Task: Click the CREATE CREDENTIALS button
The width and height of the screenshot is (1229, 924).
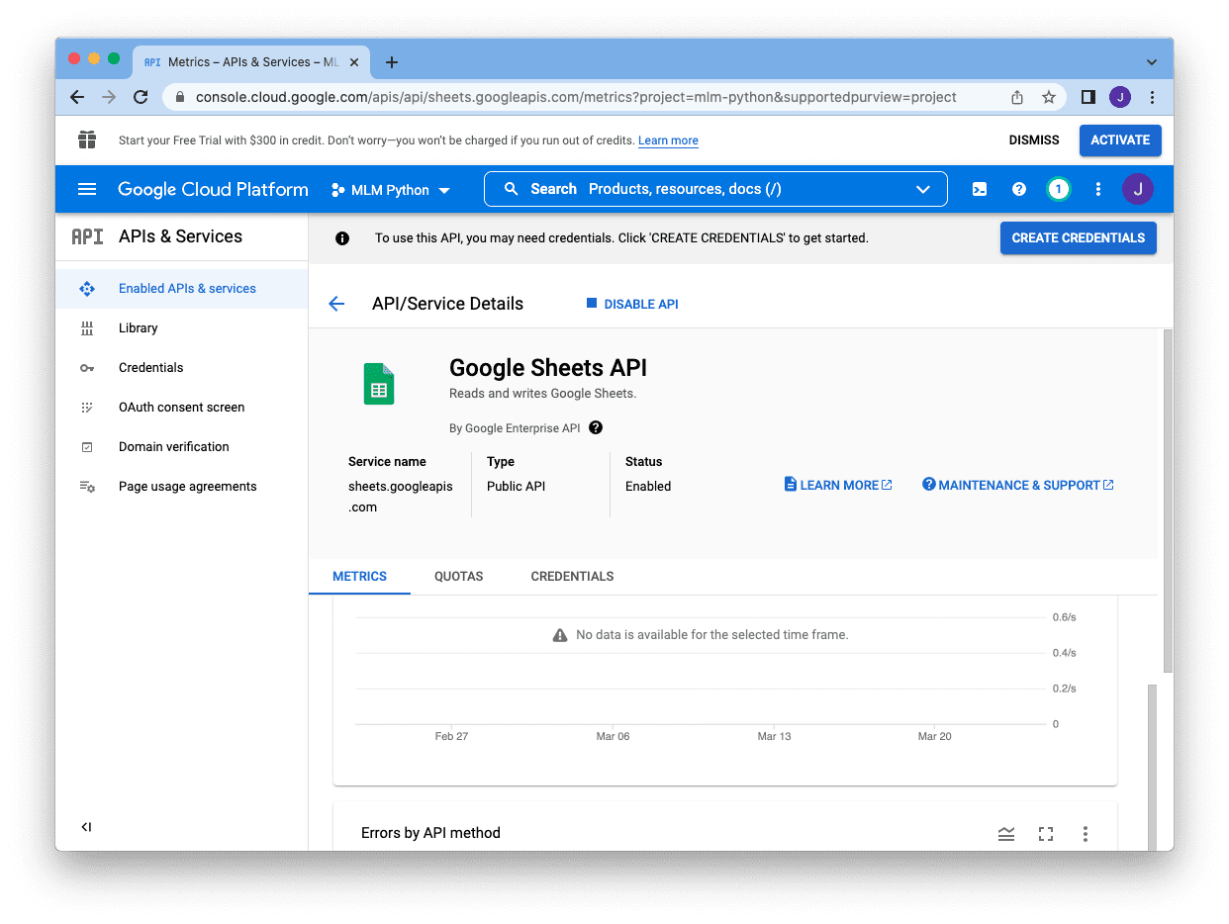Action: pyautogui.click(x=1078, y=238)
